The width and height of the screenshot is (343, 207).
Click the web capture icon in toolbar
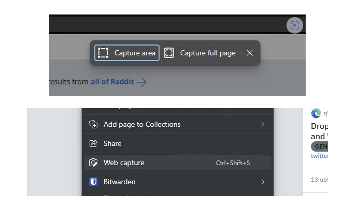[294, 25]
